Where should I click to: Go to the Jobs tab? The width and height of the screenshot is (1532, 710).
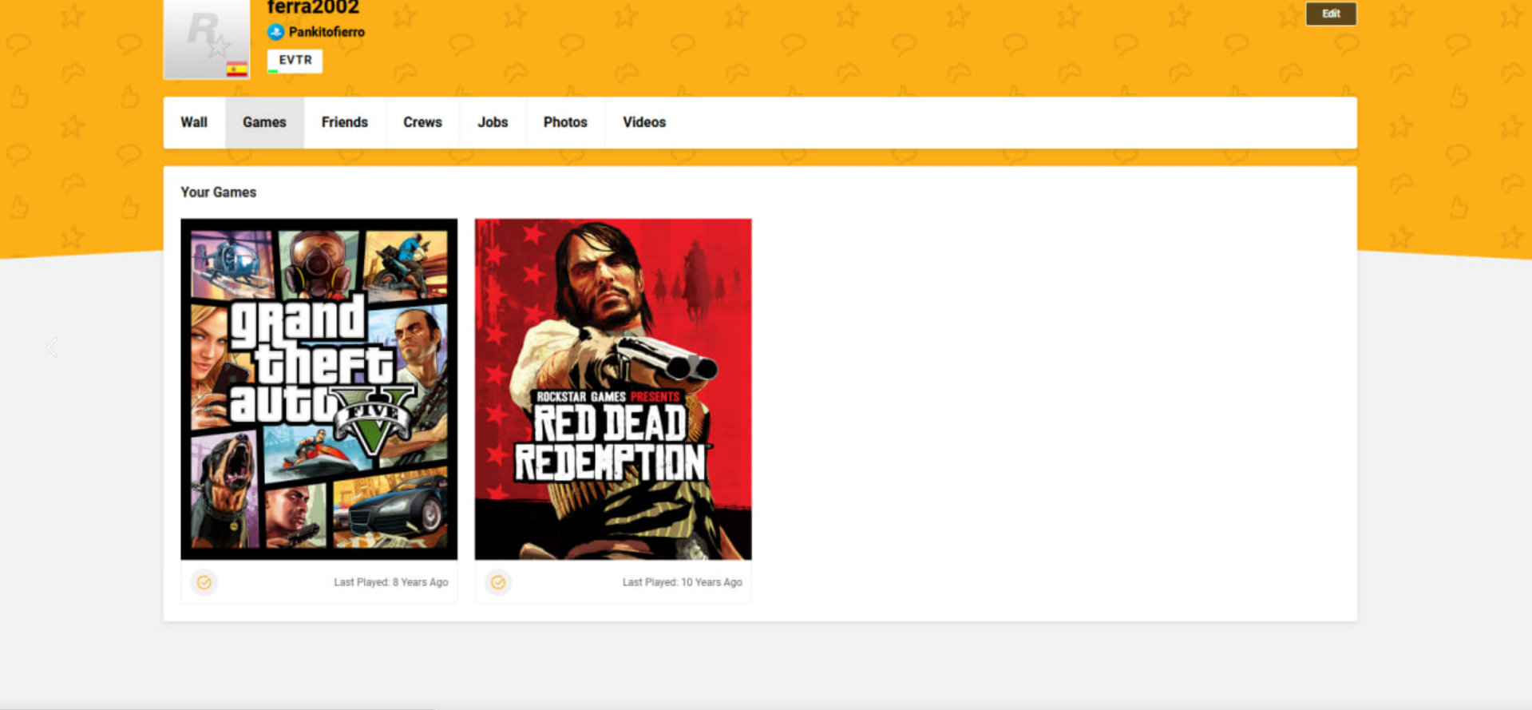tap(493, 122)
